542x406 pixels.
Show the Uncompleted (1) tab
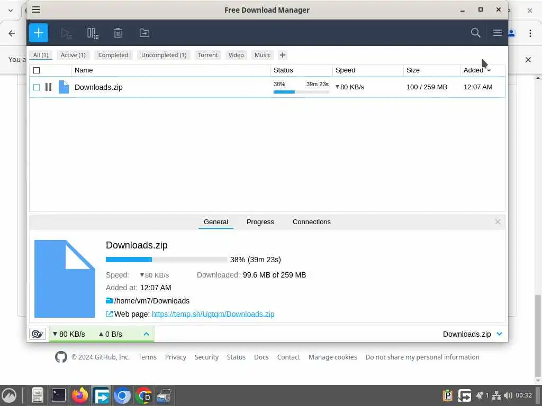164,55
